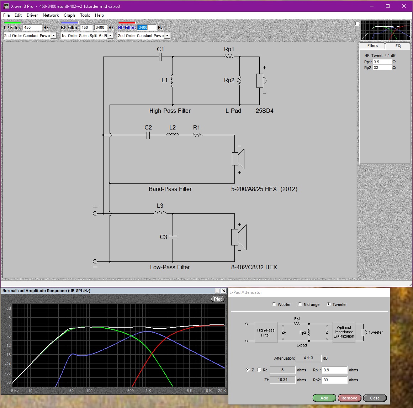Check the small box beside graph thumbnail
This screenshot has width=413, height=408.
coord(357,24)
